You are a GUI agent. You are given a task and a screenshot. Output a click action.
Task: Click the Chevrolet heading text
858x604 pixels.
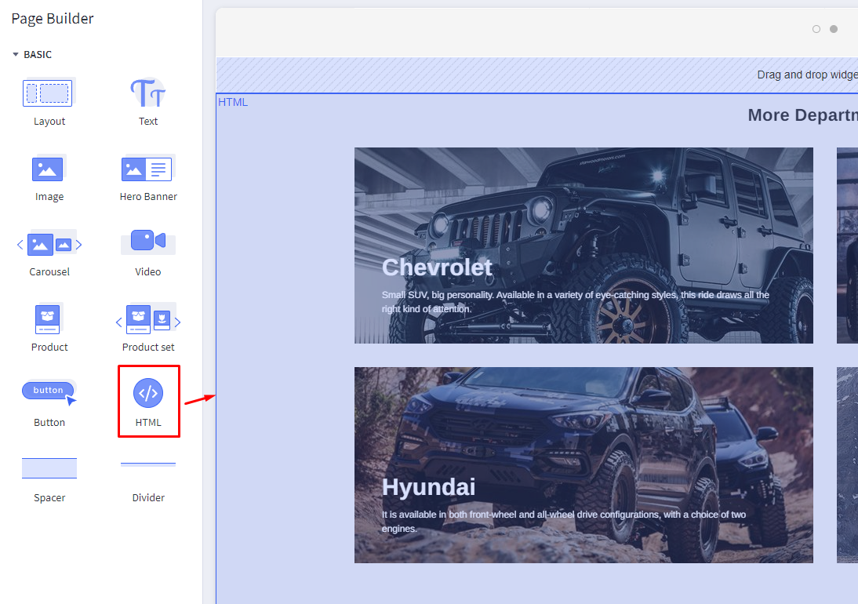coord(437,267)
